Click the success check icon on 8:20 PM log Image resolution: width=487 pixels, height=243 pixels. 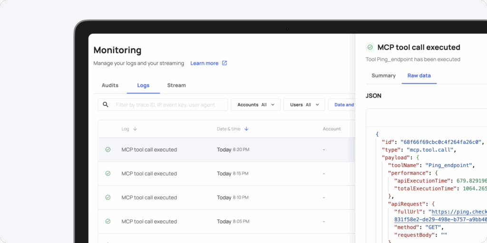[108, 150]
